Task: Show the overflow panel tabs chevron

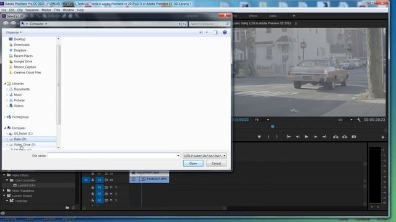Action: [294, 15]
